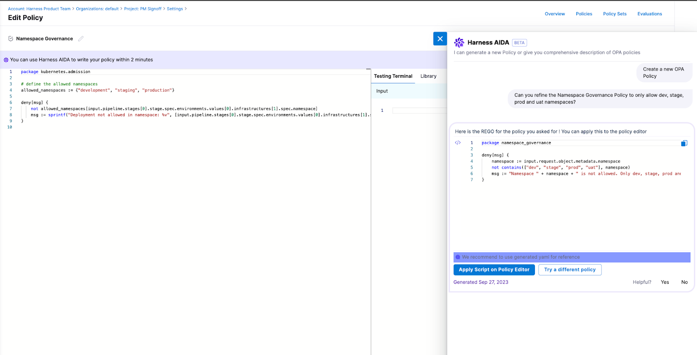Screen dimensions: 697x355
Task: Click the BETA badge next to Harness AIDA
Action: click(519, 43)
